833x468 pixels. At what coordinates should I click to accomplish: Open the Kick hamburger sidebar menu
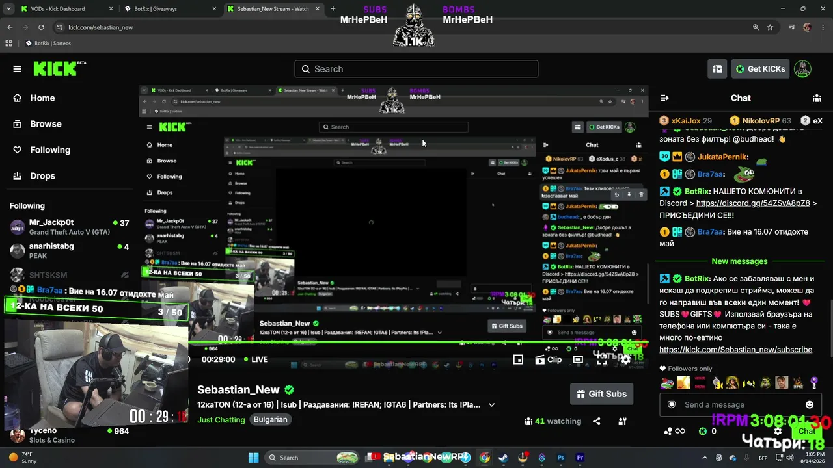(x=18, y=69)
